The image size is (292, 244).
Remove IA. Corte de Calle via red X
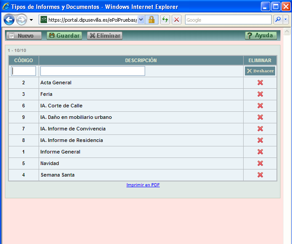[x=260, y=106]
